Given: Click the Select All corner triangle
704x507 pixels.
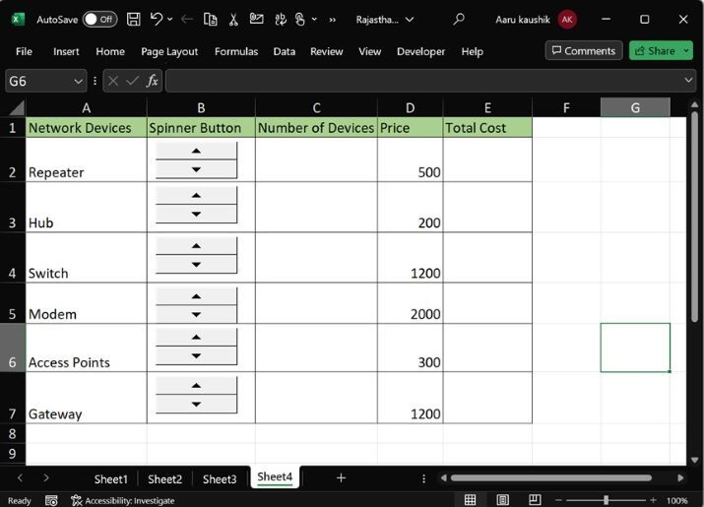Looking at the screenshot, I should (x=17, y=108).
